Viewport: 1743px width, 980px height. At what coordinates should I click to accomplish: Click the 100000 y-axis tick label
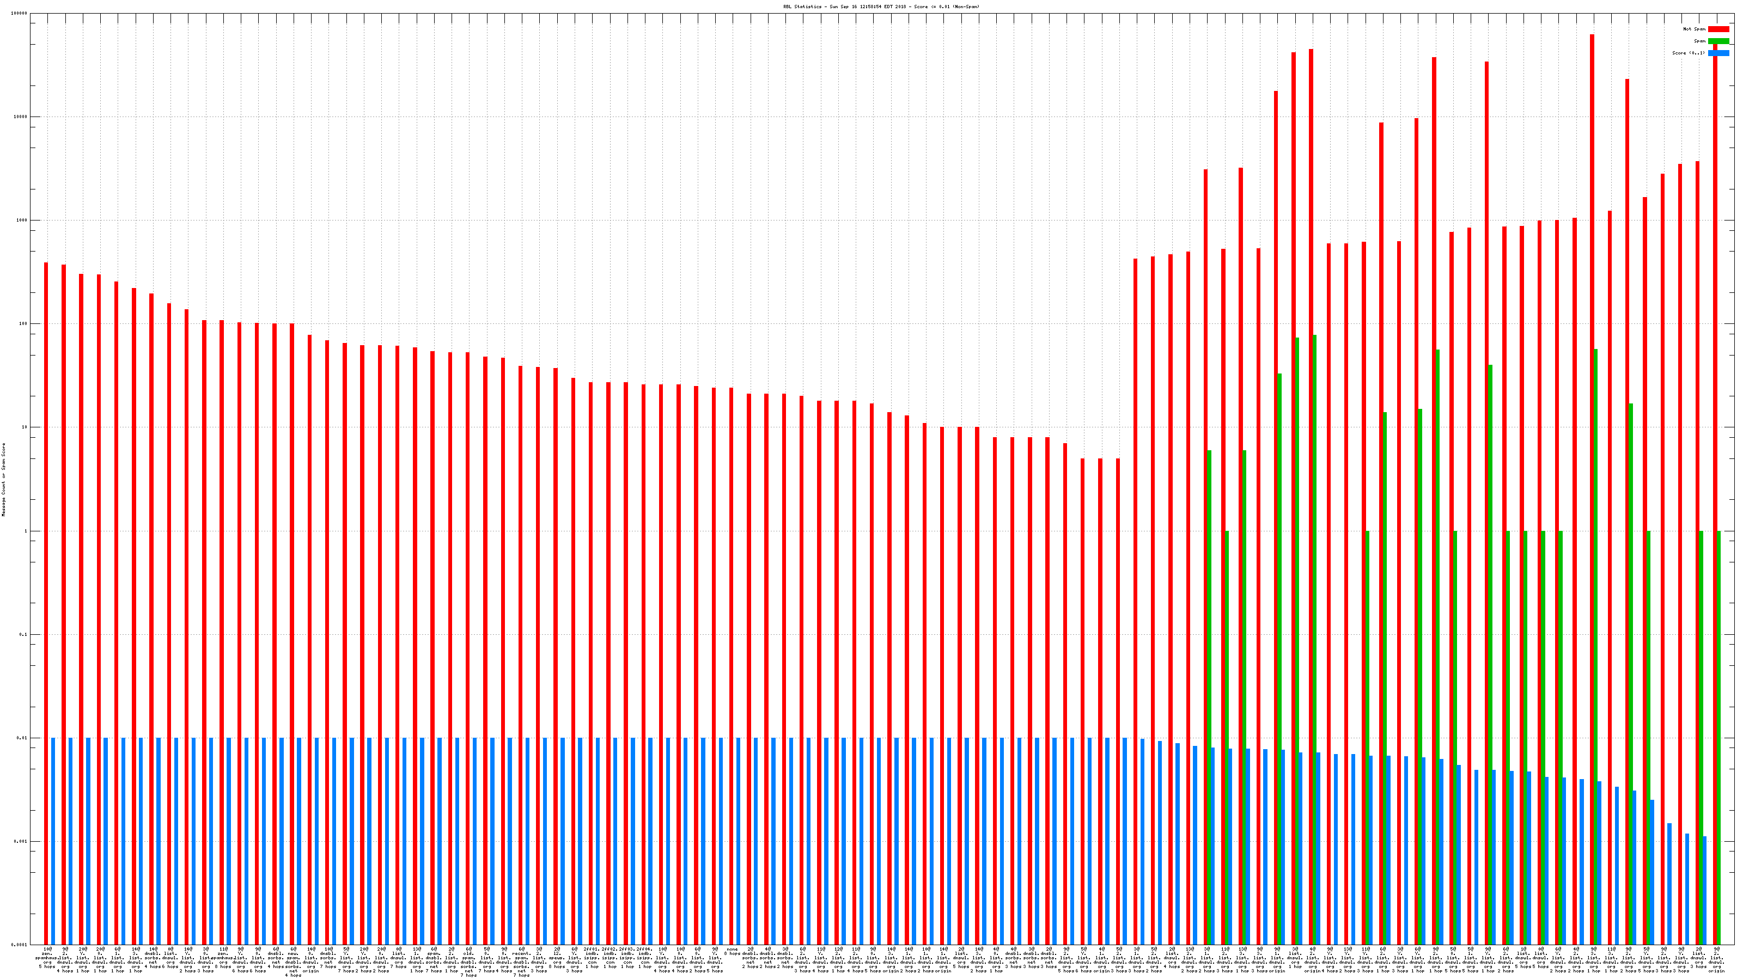(x=20, y=14)
